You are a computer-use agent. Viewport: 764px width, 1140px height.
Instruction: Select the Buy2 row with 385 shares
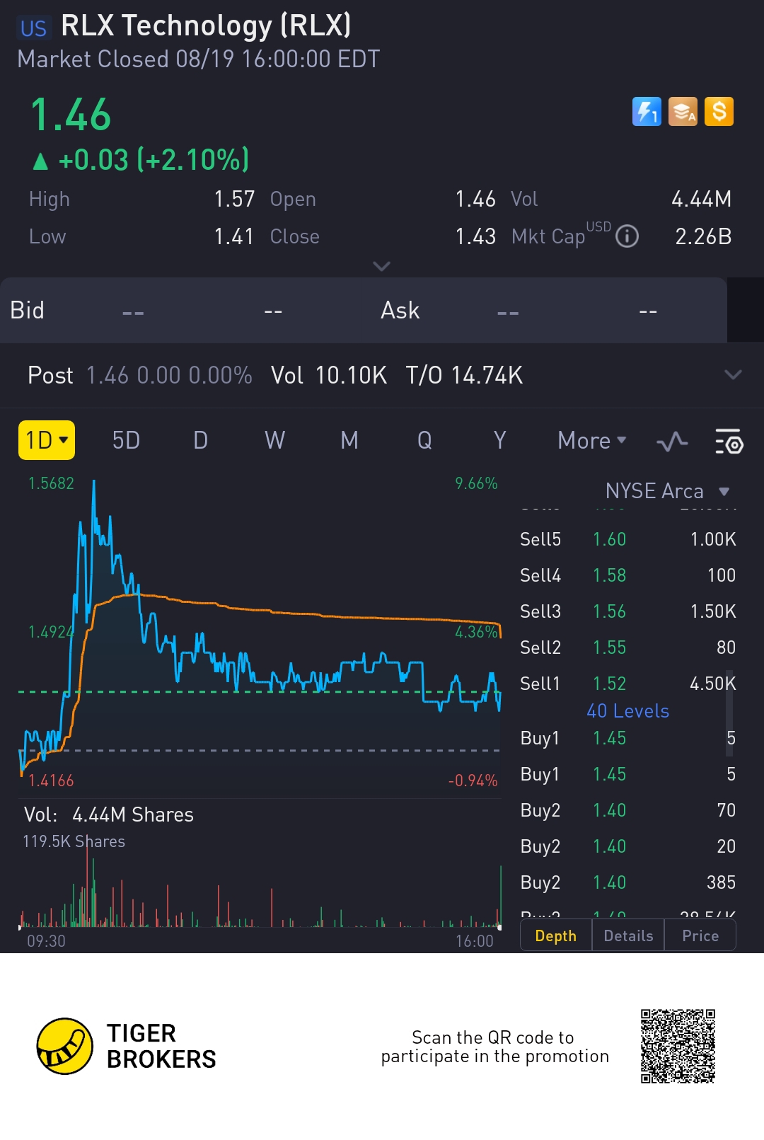coord(628,882)
